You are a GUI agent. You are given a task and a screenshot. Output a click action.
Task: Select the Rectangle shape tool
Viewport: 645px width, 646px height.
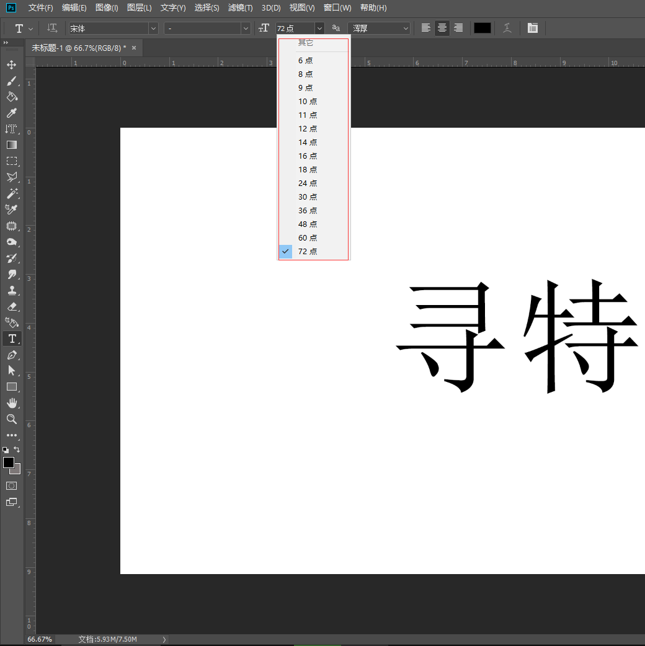tap(12, 387)
